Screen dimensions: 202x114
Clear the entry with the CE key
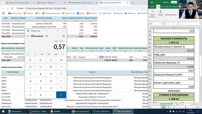click(41, 60)
